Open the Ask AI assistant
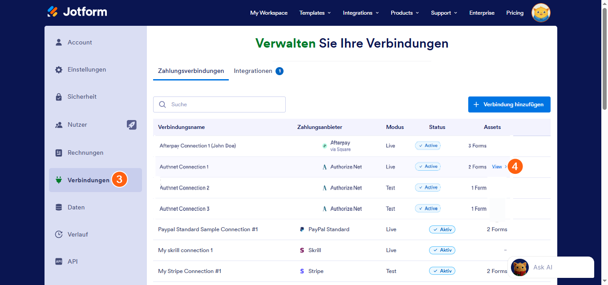Viewport: 608px width, 285px height. click(543, 267)
